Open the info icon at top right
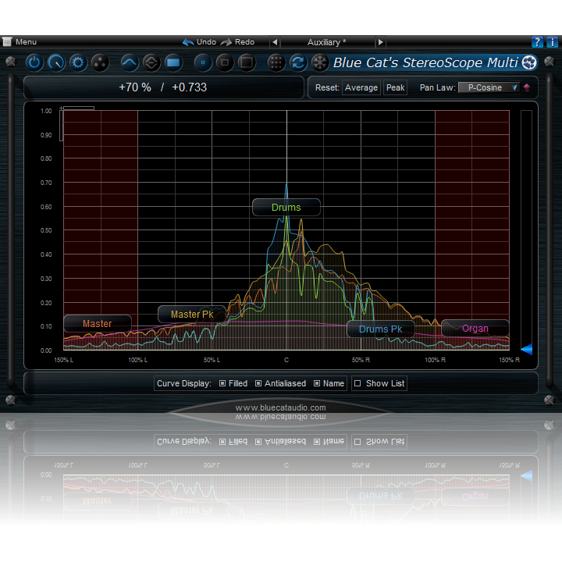 tap(552, 42)
